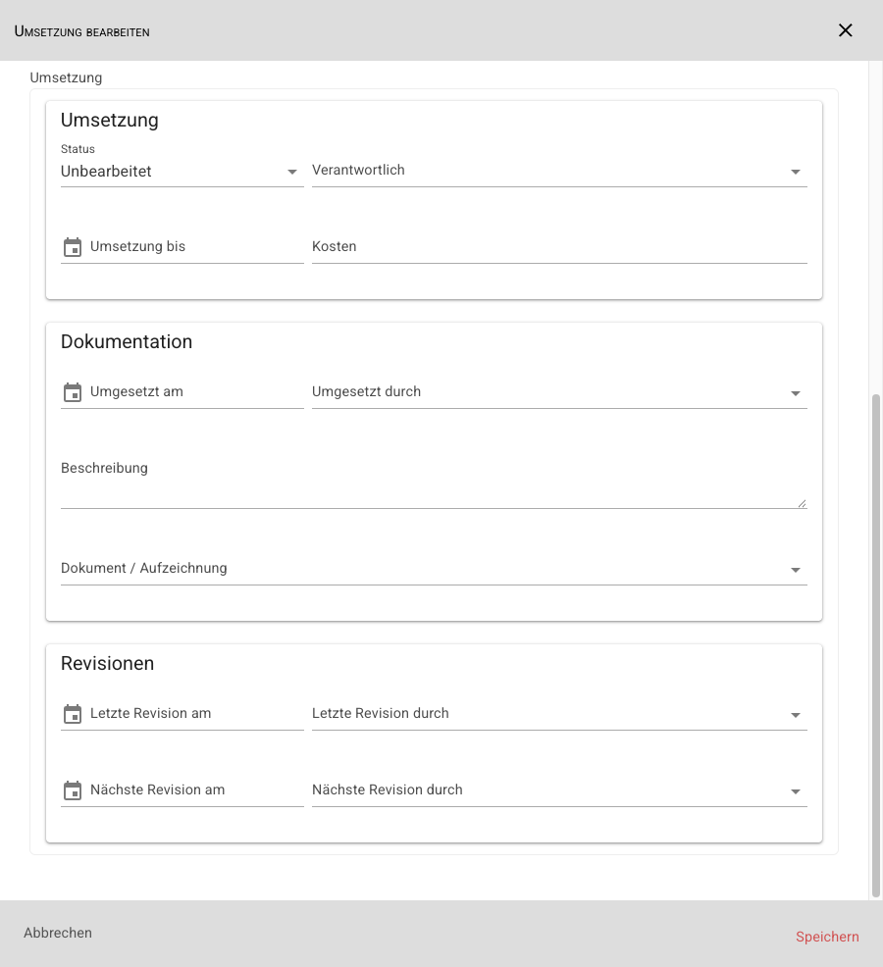Click Abbrechen to cancel editing
This screenshot has width=883, height=967.
(58, 933)
